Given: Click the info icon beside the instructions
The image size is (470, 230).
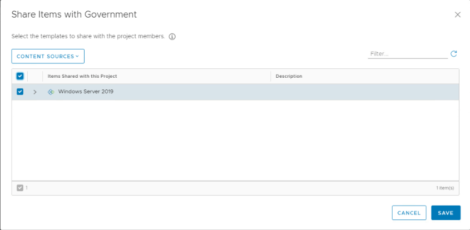Looking at the screenshot, I should [x=172, y=37].
